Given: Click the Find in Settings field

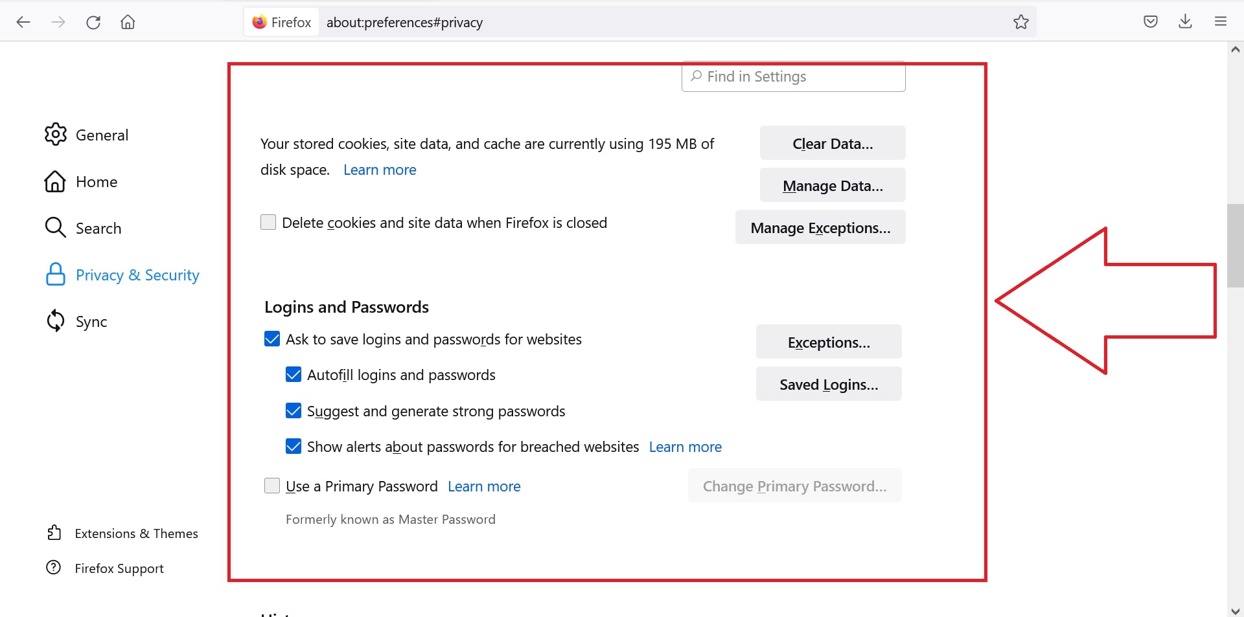Looking at the screenshot, I should pos(793,76).
